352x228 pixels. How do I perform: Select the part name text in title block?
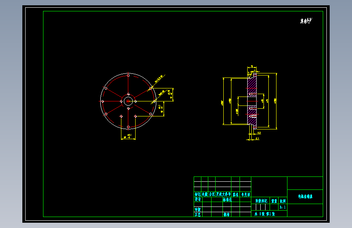(x=305, y=196)
